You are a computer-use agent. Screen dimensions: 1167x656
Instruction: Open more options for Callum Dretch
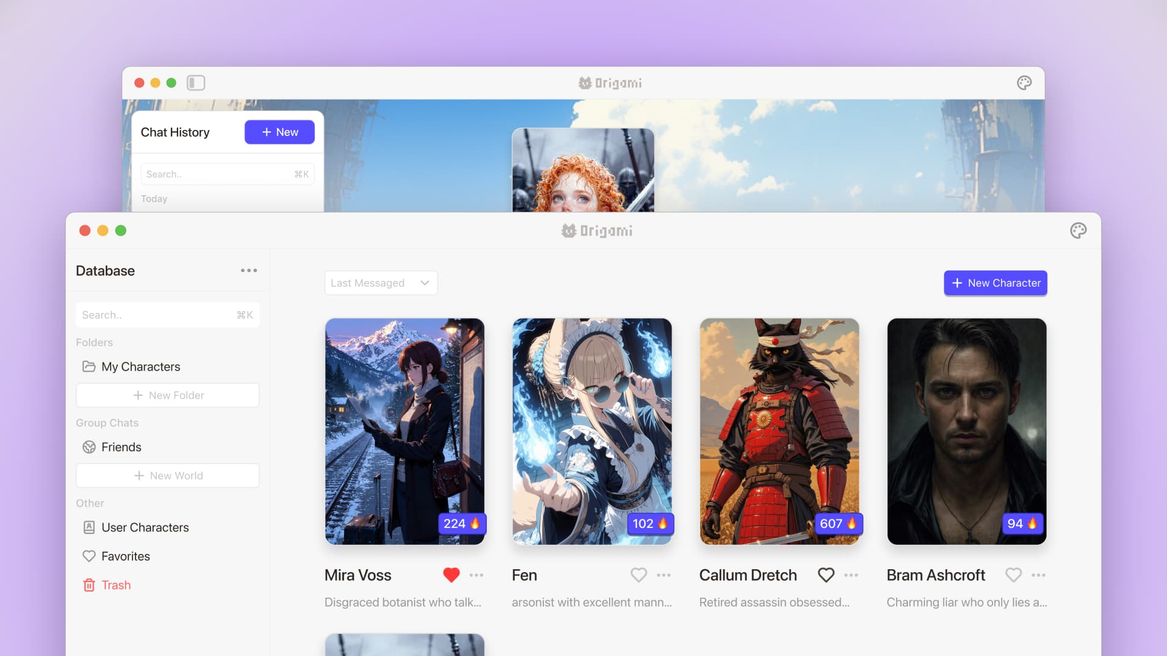point(851,575)
